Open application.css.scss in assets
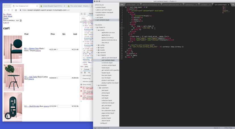This screenshot has height=129, width=235. (108, 33)
